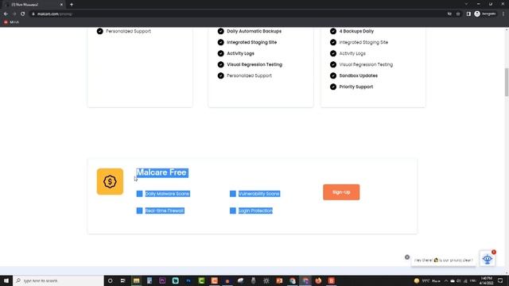Click check icon beside Integrated Staging Site in middle card

point(221,42)
